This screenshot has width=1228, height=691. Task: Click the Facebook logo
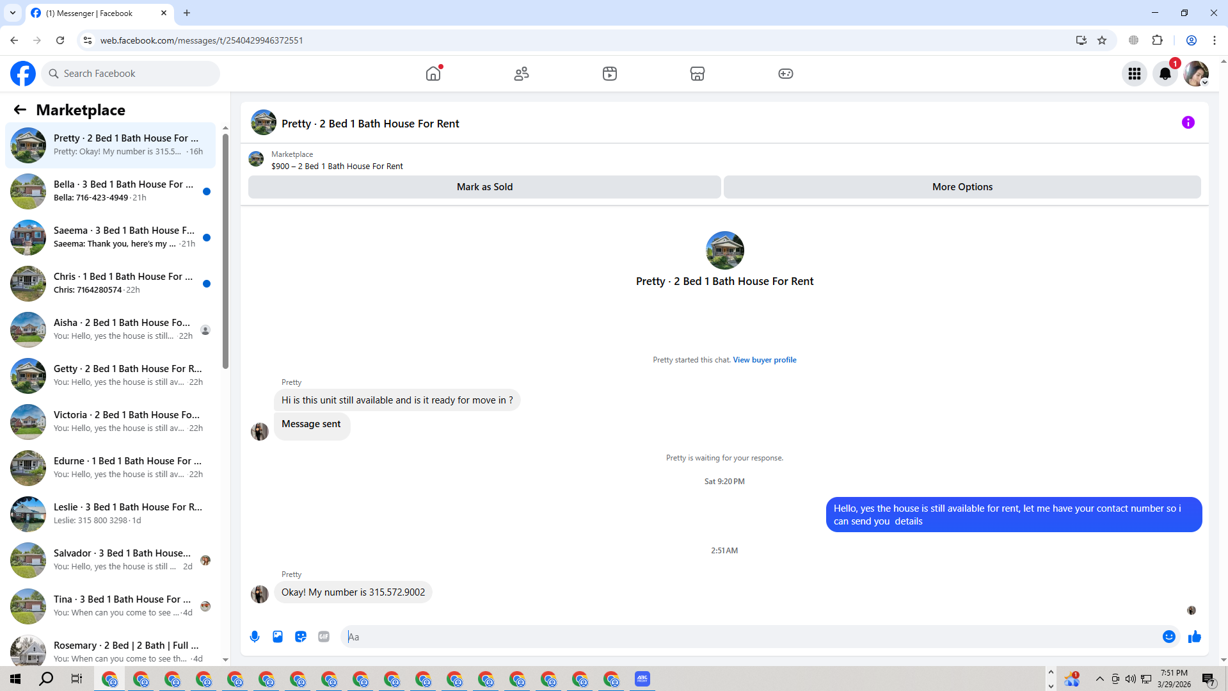[23, 74]
